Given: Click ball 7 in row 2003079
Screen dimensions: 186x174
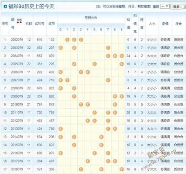Looking at the screenshot, I should [108, 48].
